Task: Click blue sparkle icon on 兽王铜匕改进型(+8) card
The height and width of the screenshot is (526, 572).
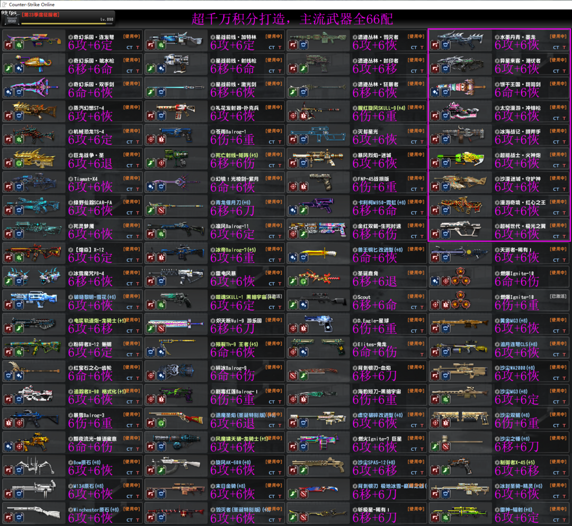Action: click(293, 258)
